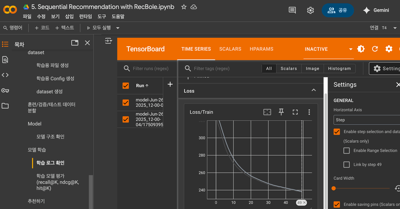
Task: Uncheck run ending 04/17509395
Action: 125,119
